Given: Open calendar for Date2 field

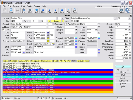Looking at the screenshot, I should tap(99, 52).
